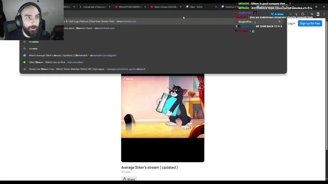328x184 pixels.
Task: Click the 13 views label
Action: coord(126,172)
